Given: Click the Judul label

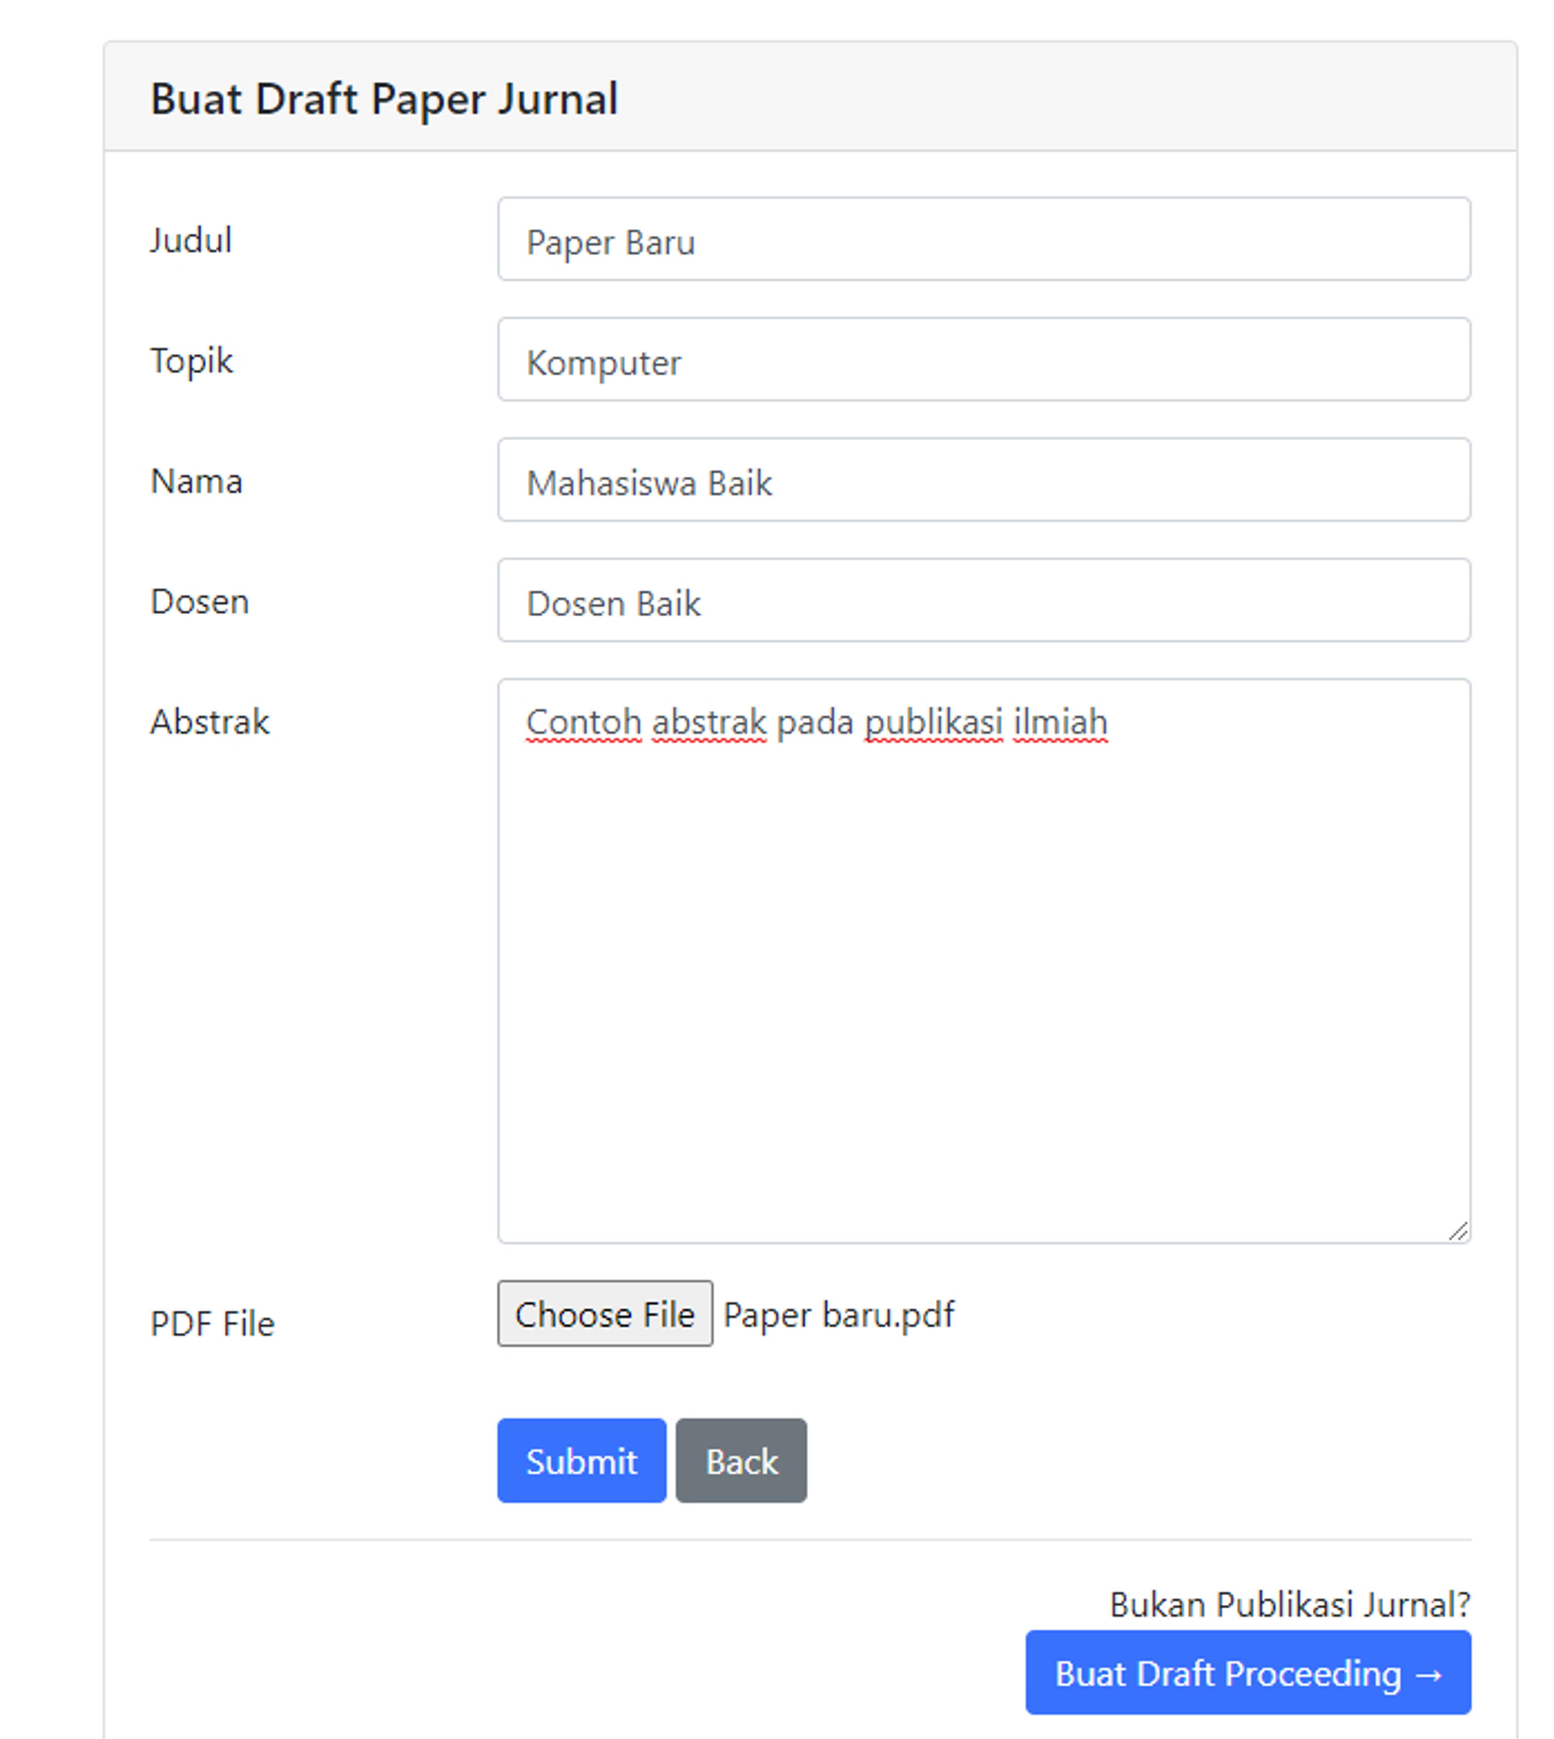Looking at the screenshot, I should [x=191, y=240].
